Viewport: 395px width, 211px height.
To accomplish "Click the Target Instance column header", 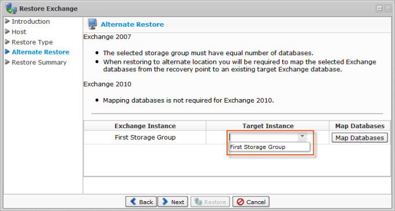I will pos(268,126).
